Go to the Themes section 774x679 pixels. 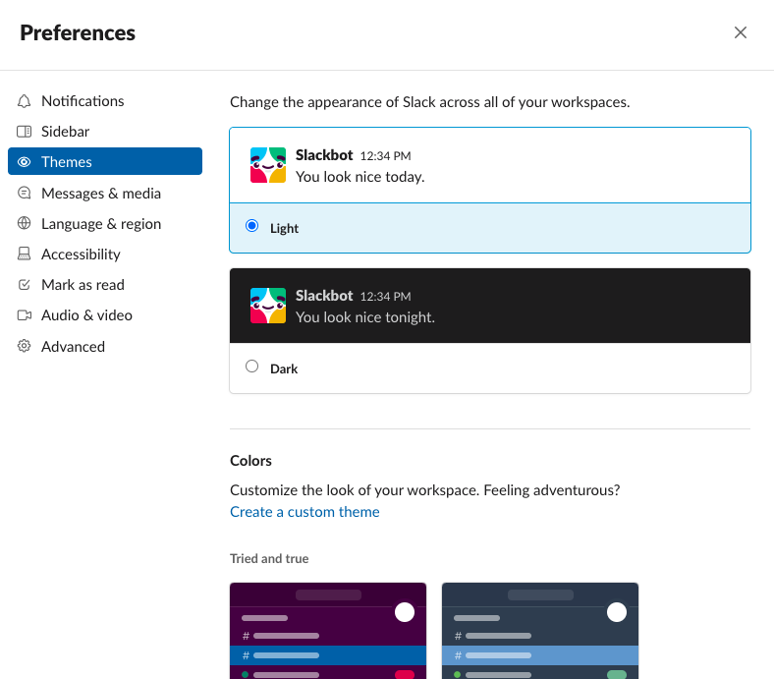(x=105, y=161)
